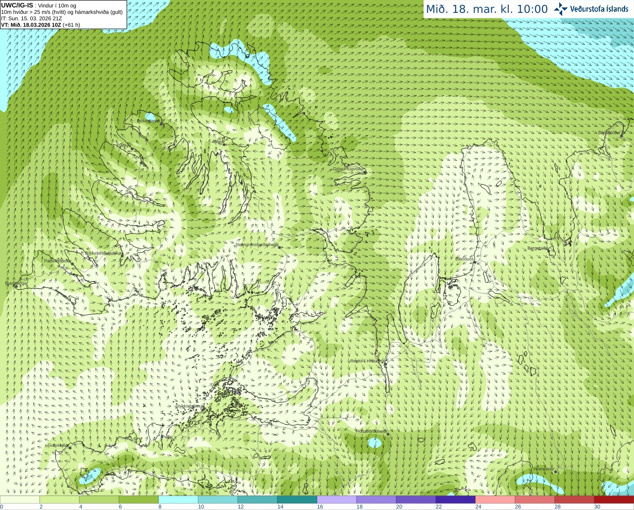Click the 'Steingrímsfjarðarheiði' label text
The width and height of the screenshot is (634, 510).
click(x=257, y=245)
